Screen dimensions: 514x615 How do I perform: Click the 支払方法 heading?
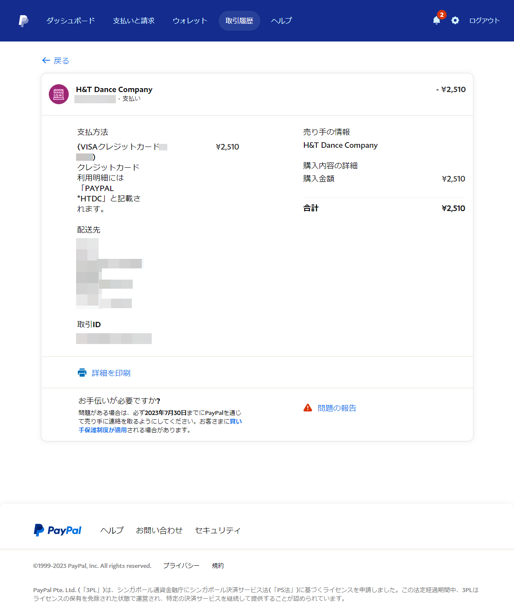[93, 132]
